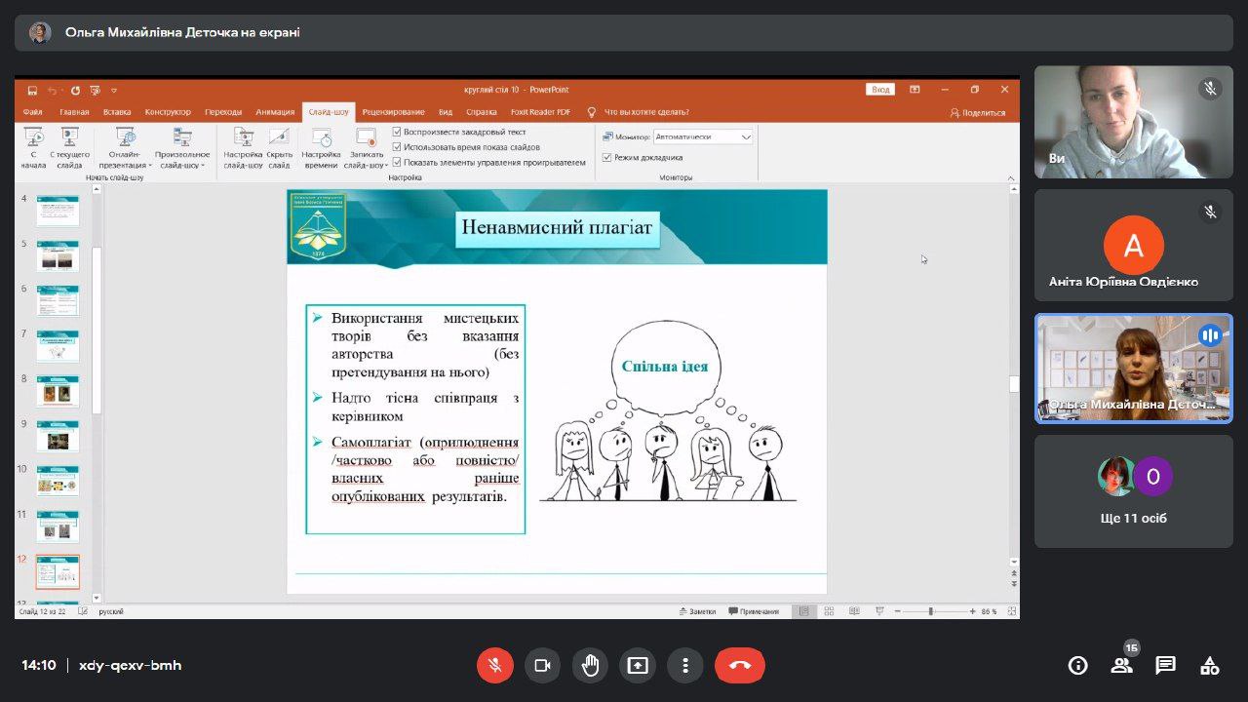The width and height of the screenshot is (1248, 702).
Task: Select slide 8 thumbnail
Action: tap(58, 390)
